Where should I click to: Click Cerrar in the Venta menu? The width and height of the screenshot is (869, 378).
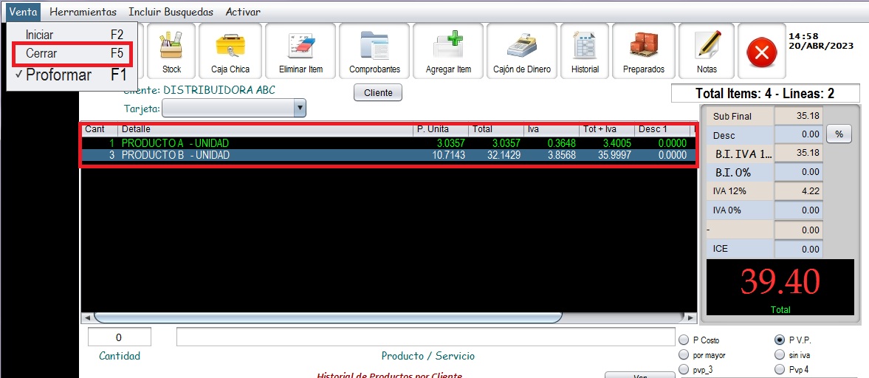click(x=72, y=54)
